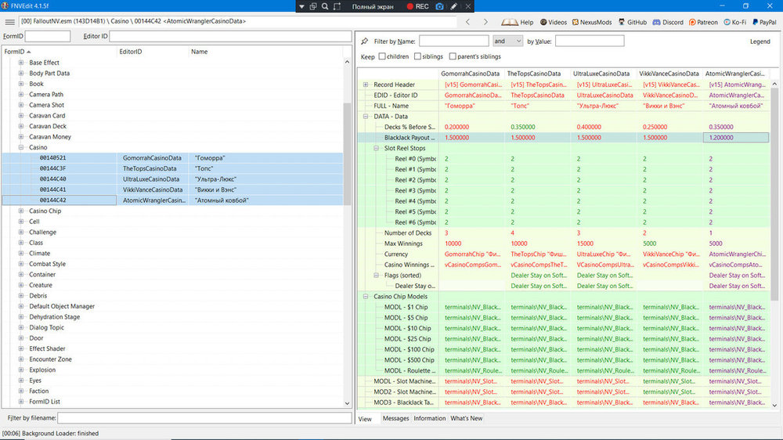Take a screenshot with the camera icon
Viewport: 783px width, 440px height.
[439, 6]
